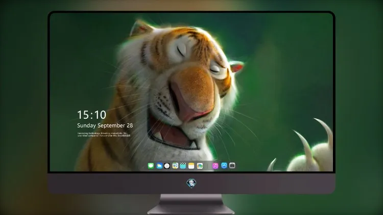Click the 15:10 clock display
This screenshot has width=383, height=215.
coord(91,115)
